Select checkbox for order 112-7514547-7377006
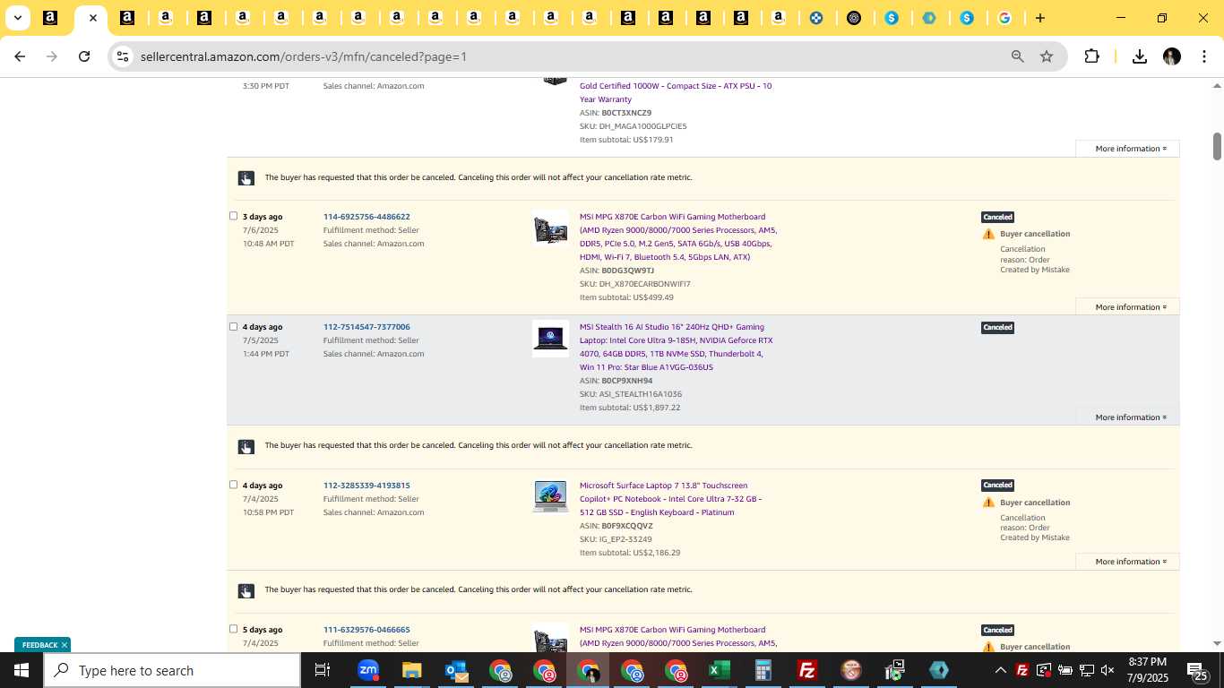The height and width of the screenshot is (688, 1224). click(x=233, y=326)
